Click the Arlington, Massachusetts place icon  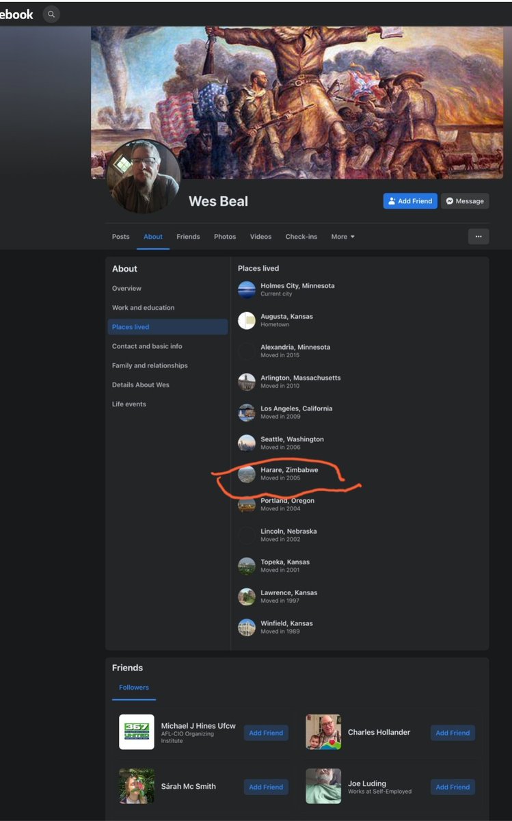click(247, 382)
